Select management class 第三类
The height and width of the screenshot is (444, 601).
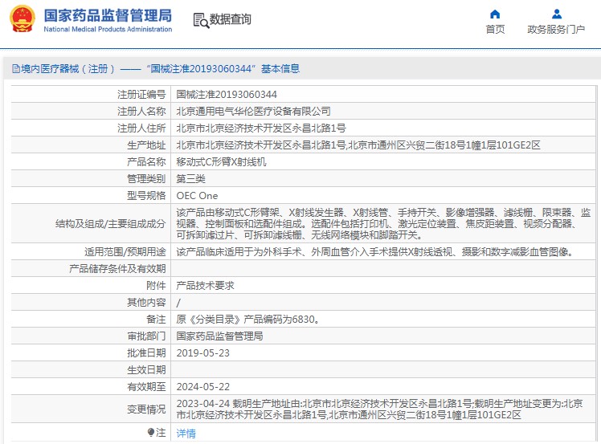coord(191,178)
